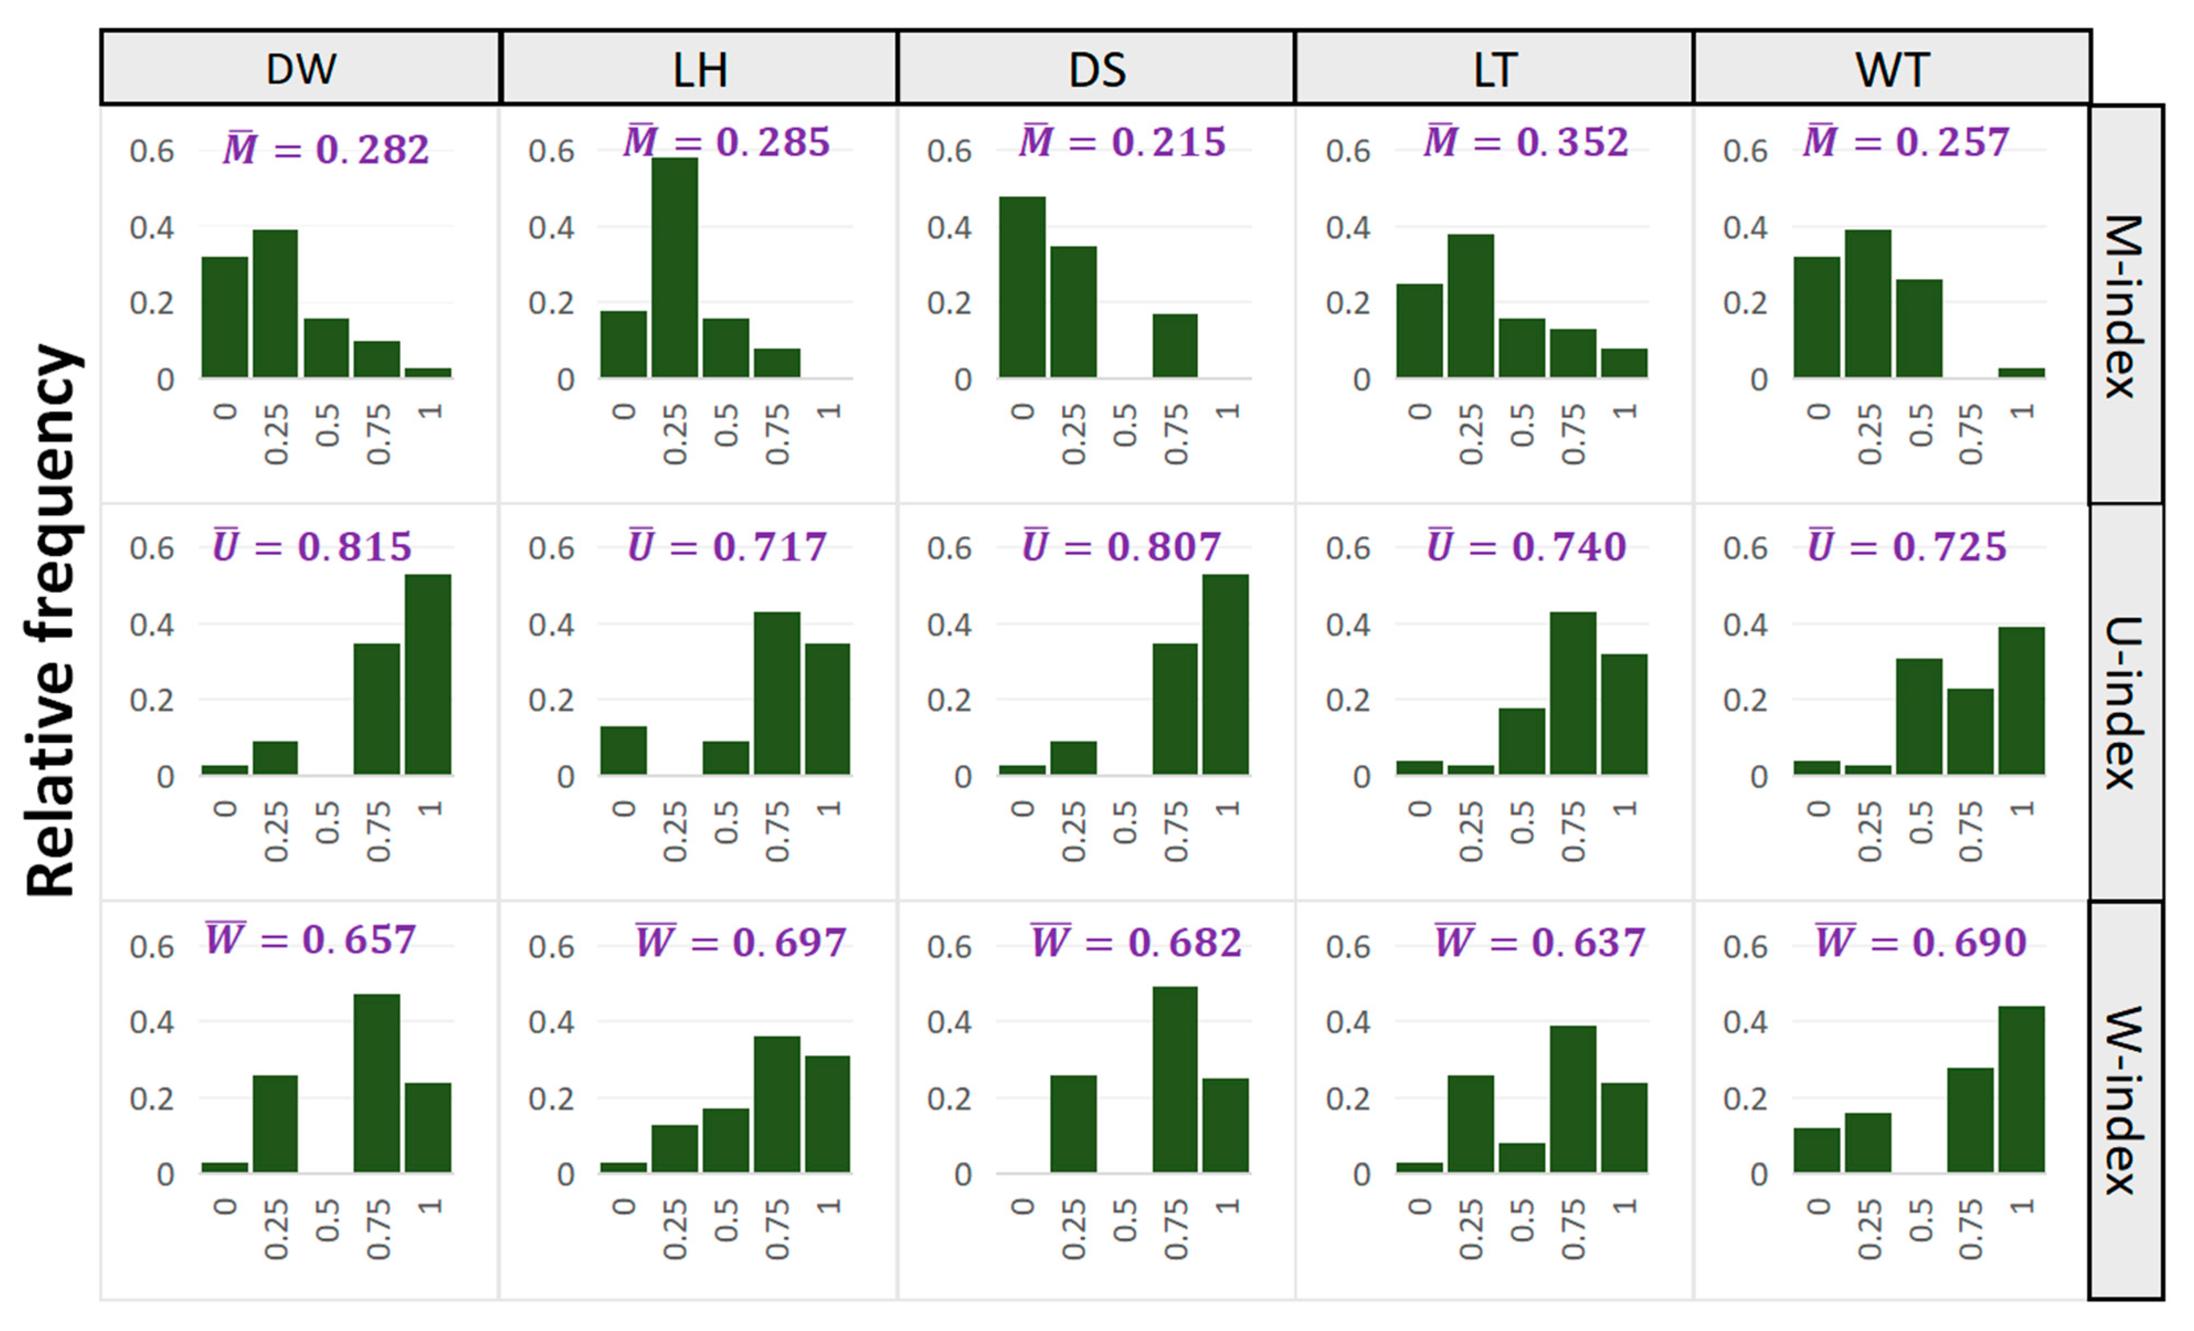The width and height of the screenshot is (2194, 1331).
Task: Click the WT column header
Action: tap(1892, 68)
